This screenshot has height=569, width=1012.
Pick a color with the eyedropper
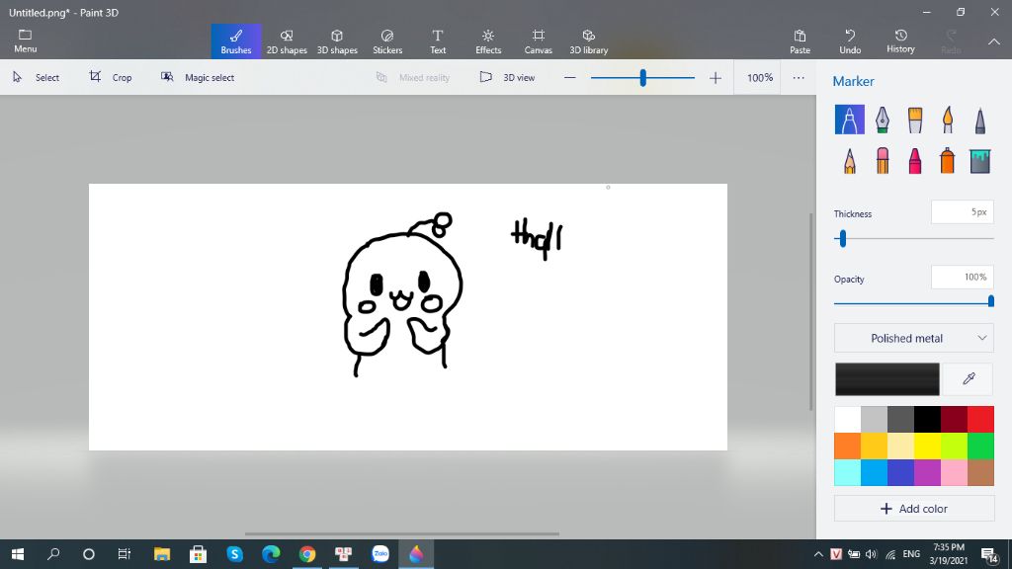(x=969, y=378)
